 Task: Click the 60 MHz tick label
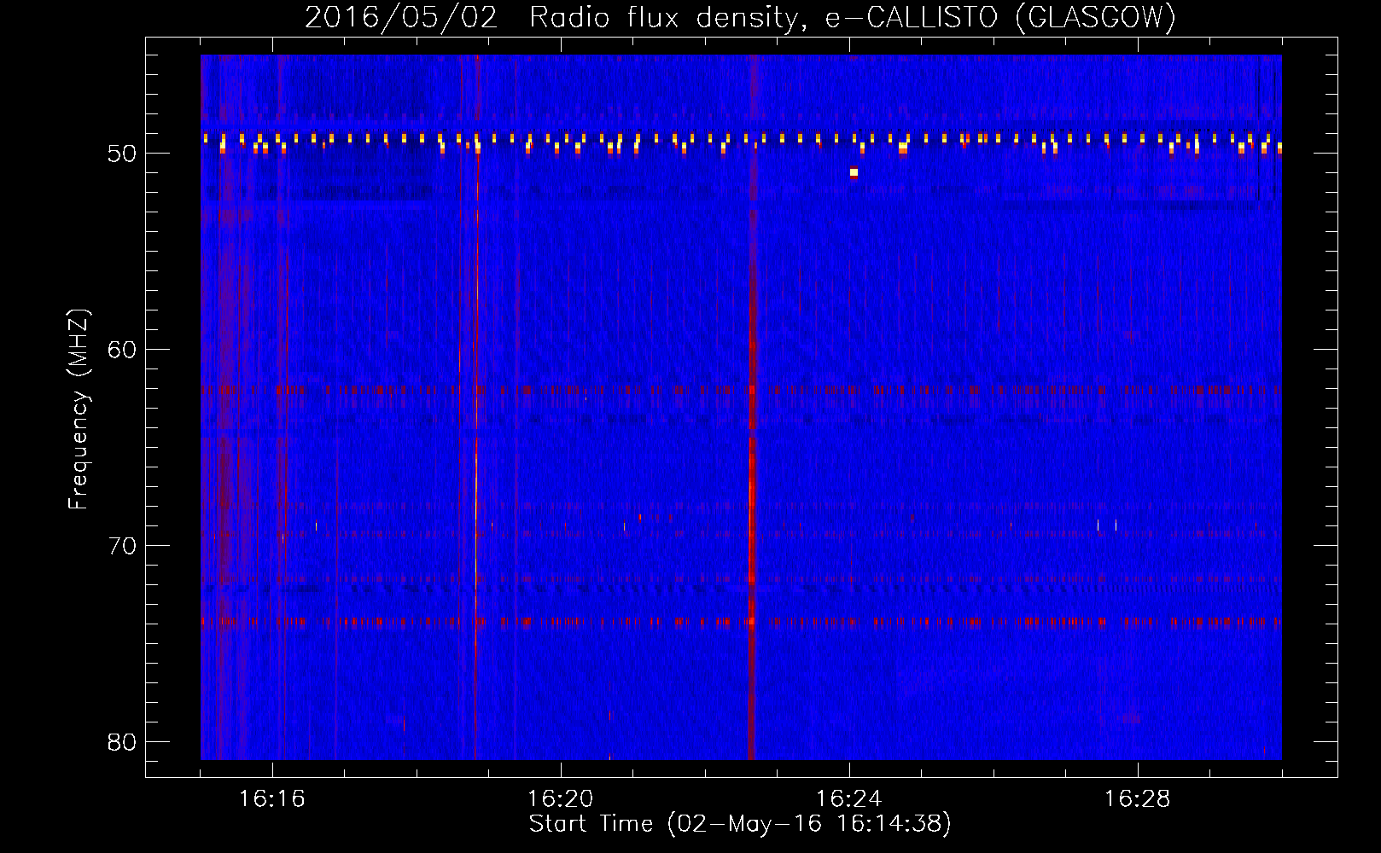click(x=122, y=350)
